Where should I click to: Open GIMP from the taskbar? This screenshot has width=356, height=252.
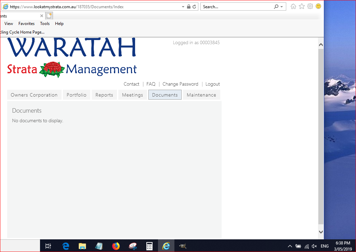coord(183,246)
